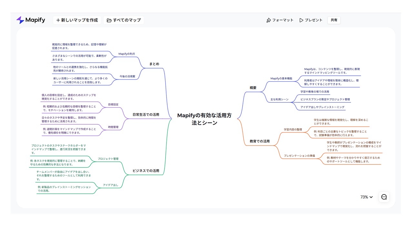Select the 学習内容の整理 node

(293, 130)
